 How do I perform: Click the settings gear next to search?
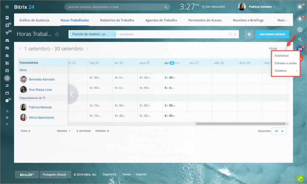(249, 34)
